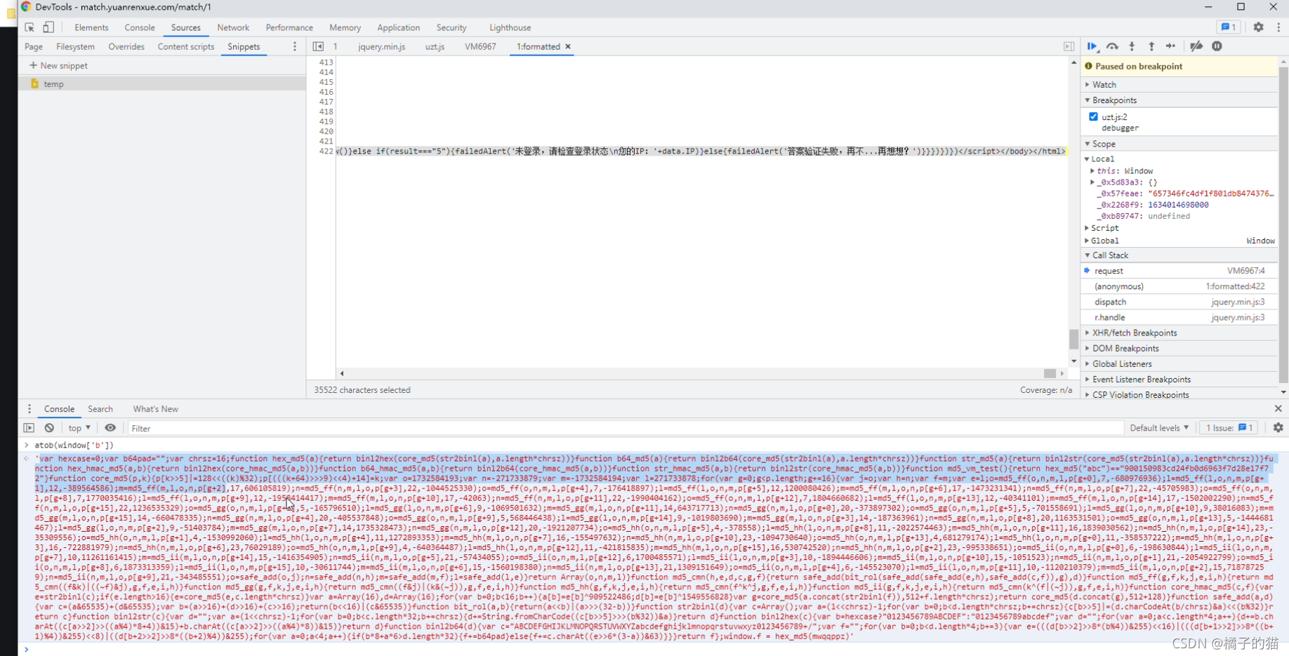Open the Application panel tab

(x=398, y=27)
